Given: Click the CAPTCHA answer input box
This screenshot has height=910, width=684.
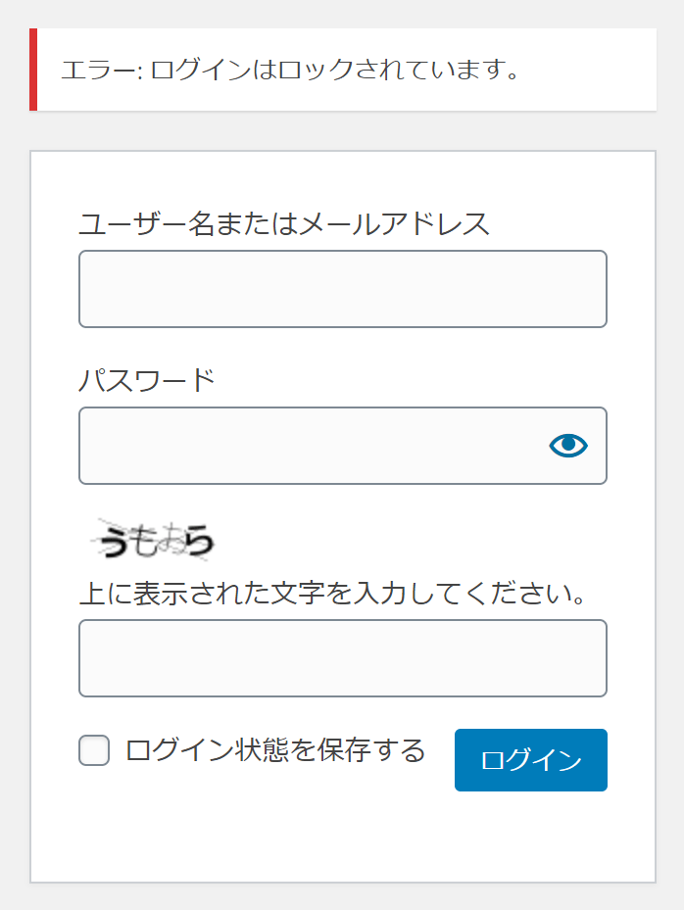Looking at the screenshot, I should point(342,658).
